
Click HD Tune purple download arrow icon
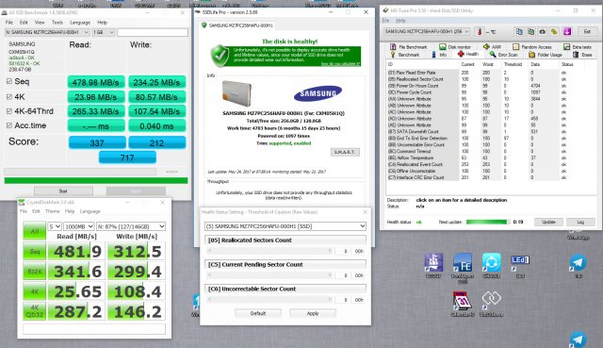click(x=567, y=31)
